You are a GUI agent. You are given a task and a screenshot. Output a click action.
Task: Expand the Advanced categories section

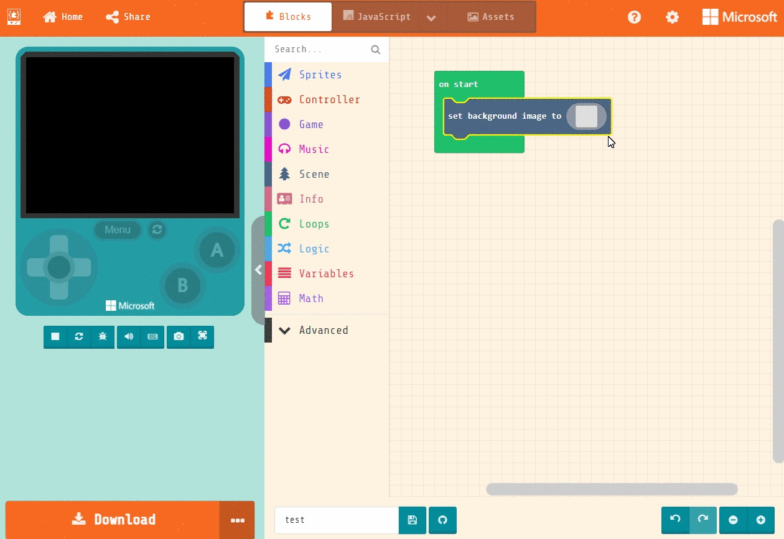click(x=327, y=330)
